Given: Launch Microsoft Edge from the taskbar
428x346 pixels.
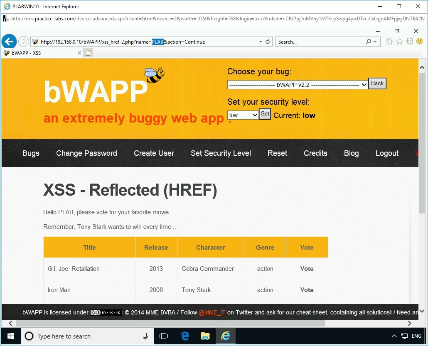Looking at the screenshot, I should point(184,336).
